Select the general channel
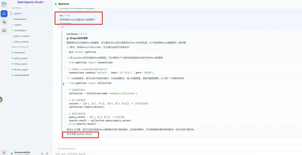The height and width of the screenshot is (155, 302). (x=30, y=13)
